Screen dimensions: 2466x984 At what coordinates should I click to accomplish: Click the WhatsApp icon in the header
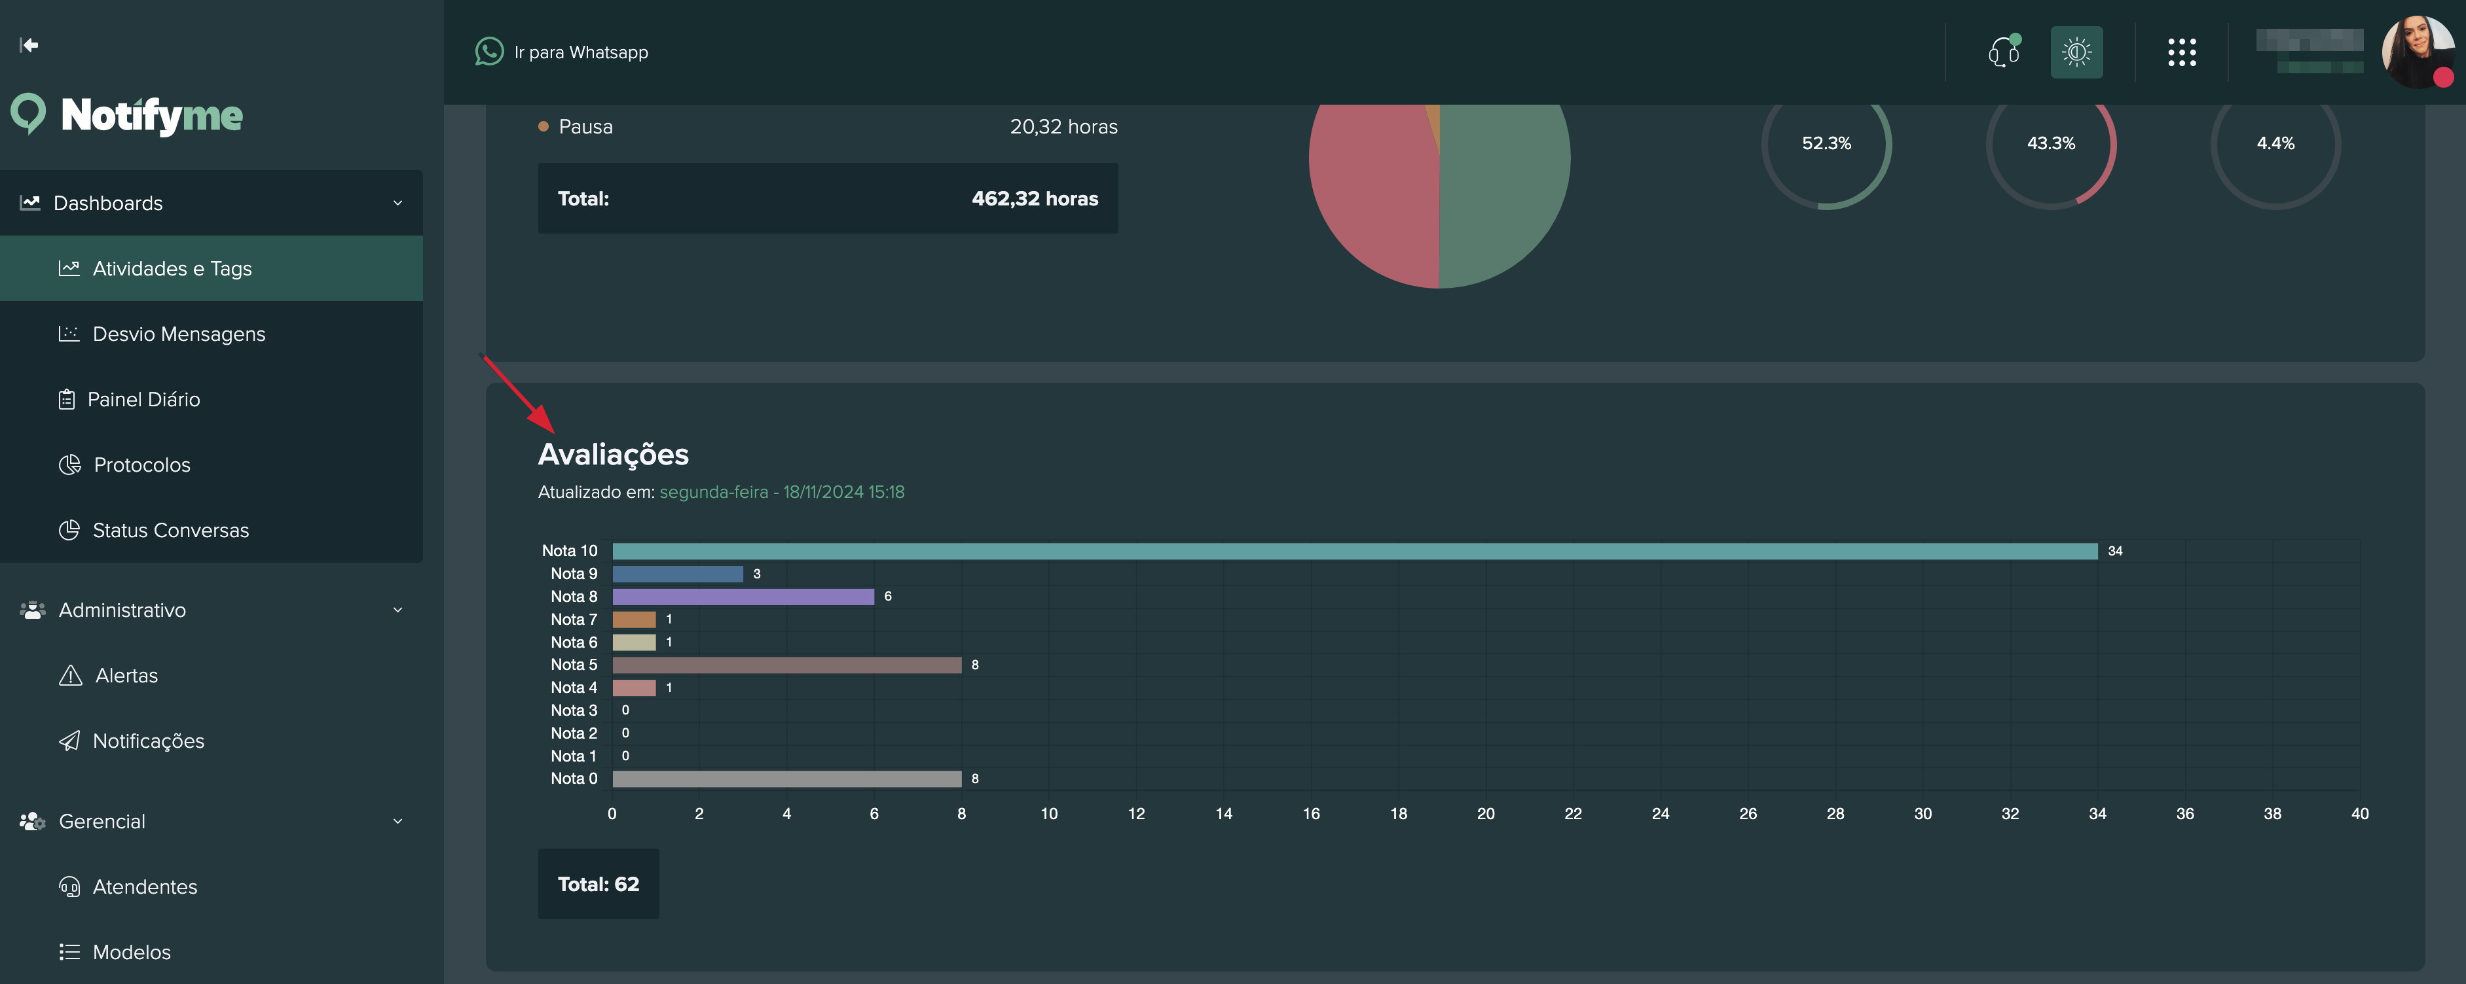[489, 52]
